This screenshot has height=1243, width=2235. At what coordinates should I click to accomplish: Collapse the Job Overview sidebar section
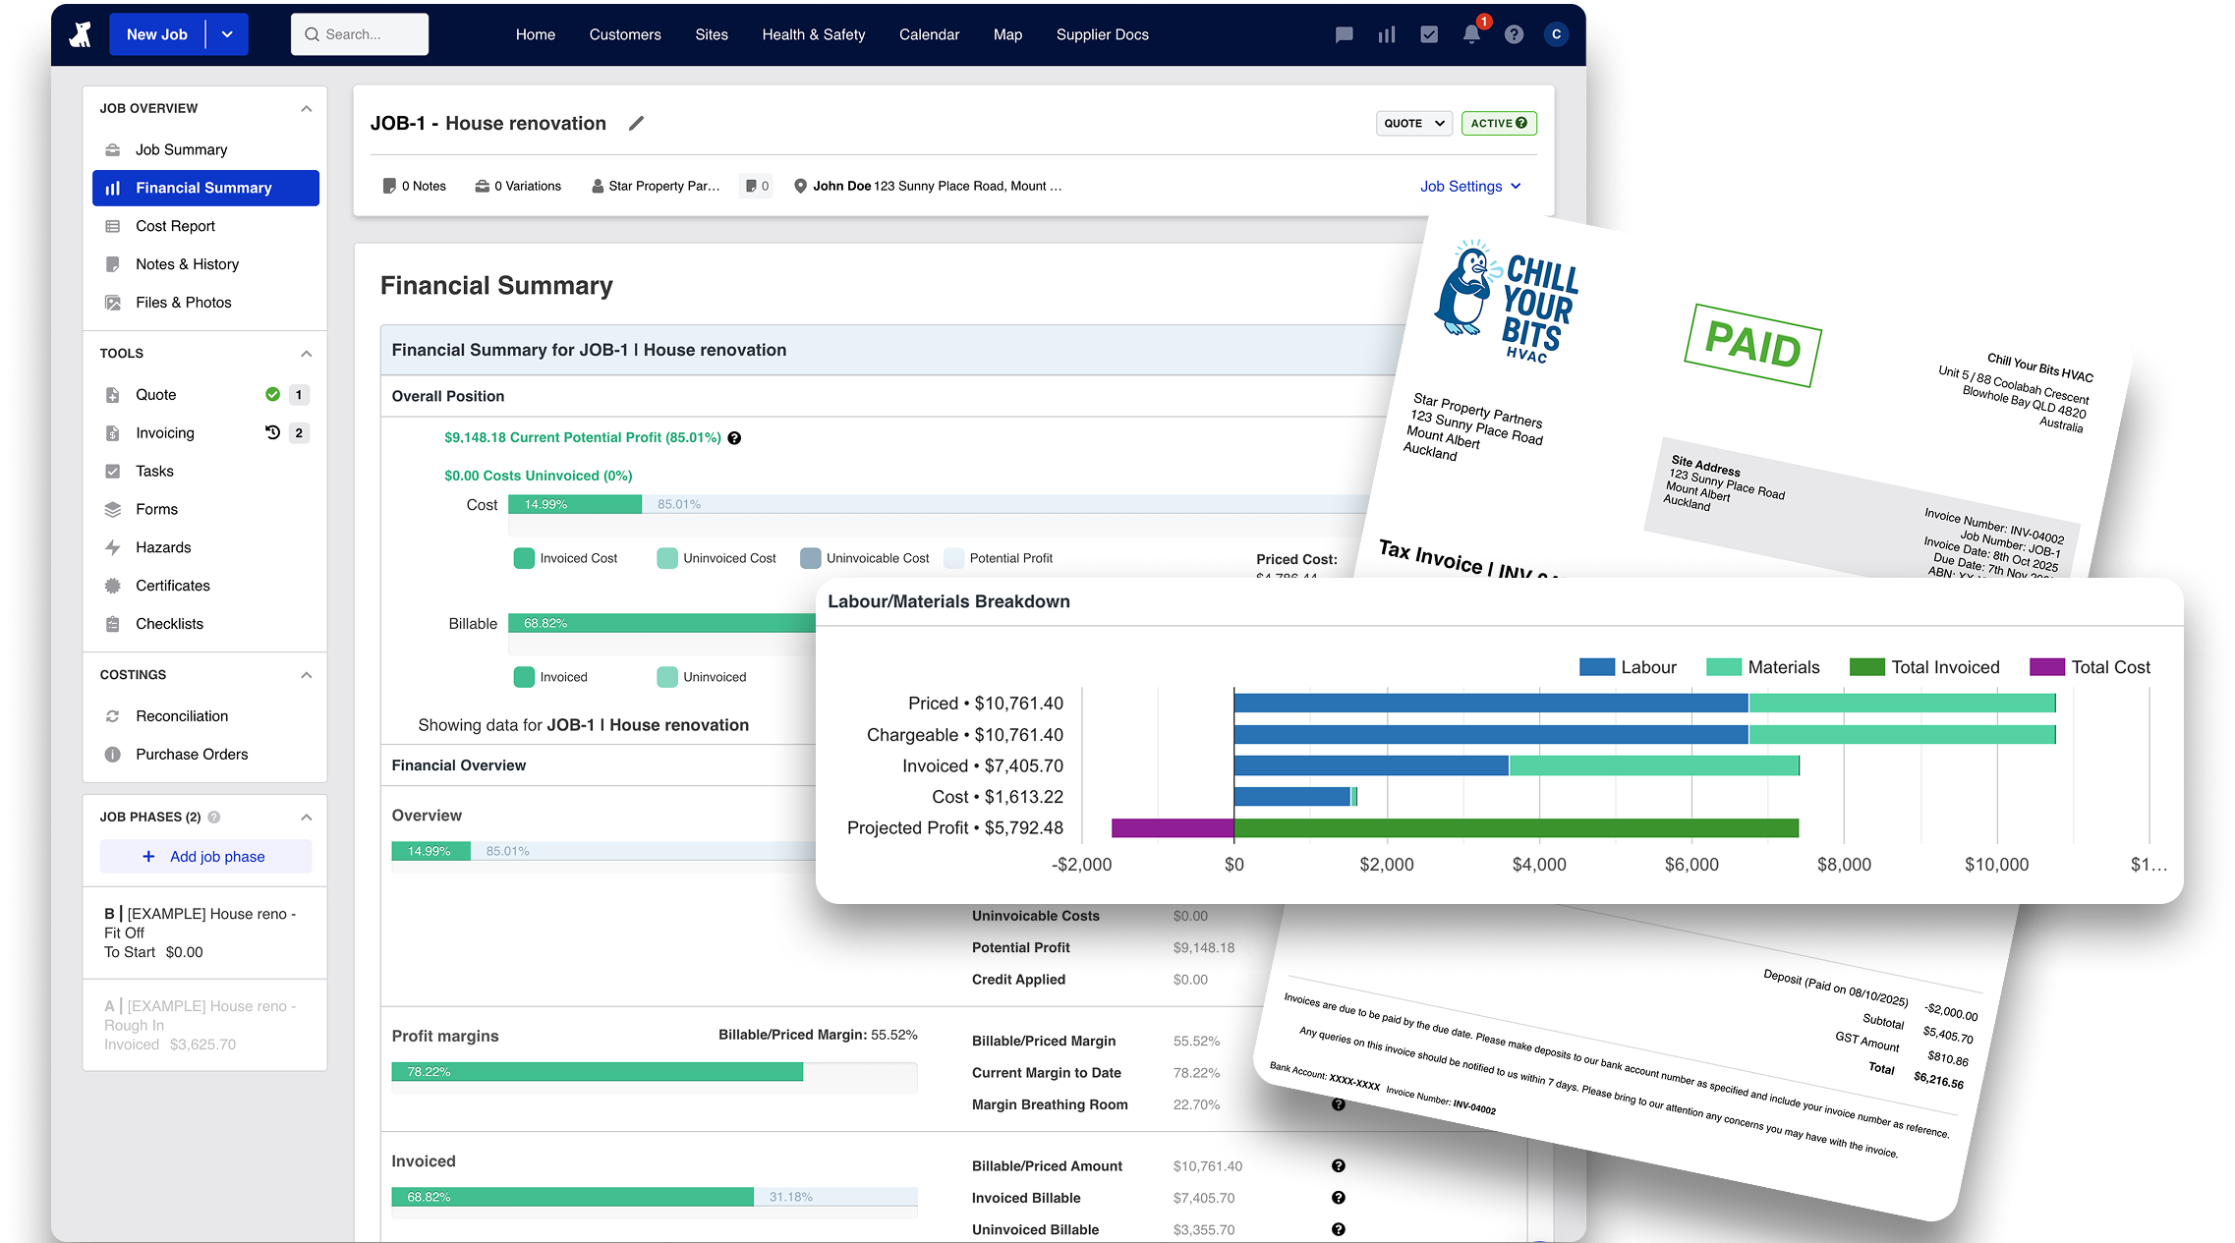tap(306, 109)
